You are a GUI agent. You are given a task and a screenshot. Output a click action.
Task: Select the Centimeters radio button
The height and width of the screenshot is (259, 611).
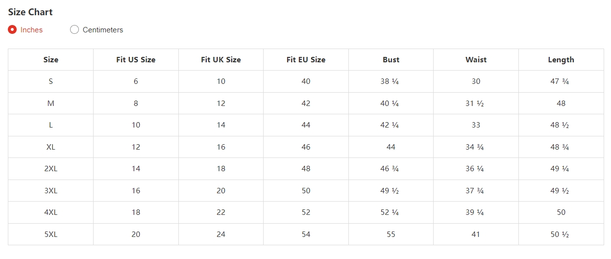pos(74,29)
